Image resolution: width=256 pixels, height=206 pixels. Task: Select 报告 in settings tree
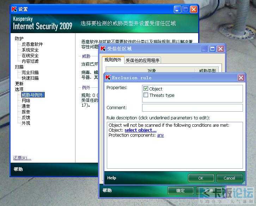[26, 112]
